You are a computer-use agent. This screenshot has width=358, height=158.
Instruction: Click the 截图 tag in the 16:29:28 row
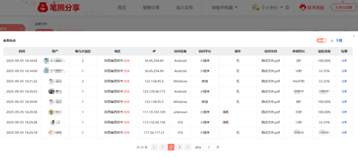pos(225,122)
